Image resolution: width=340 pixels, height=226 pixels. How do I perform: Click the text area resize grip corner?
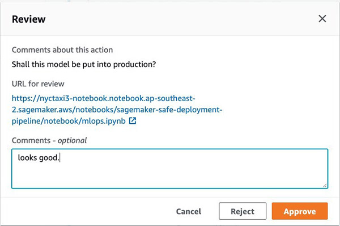[325, 185]
